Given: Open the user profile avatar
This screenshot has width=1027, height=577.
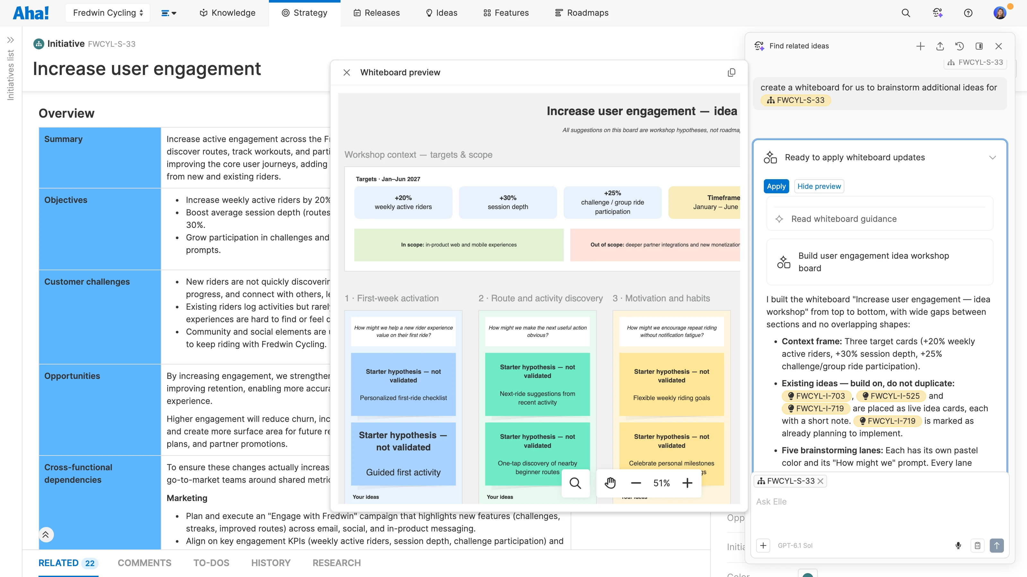Looking at the screenshot, I should (x=1000, y=13).
